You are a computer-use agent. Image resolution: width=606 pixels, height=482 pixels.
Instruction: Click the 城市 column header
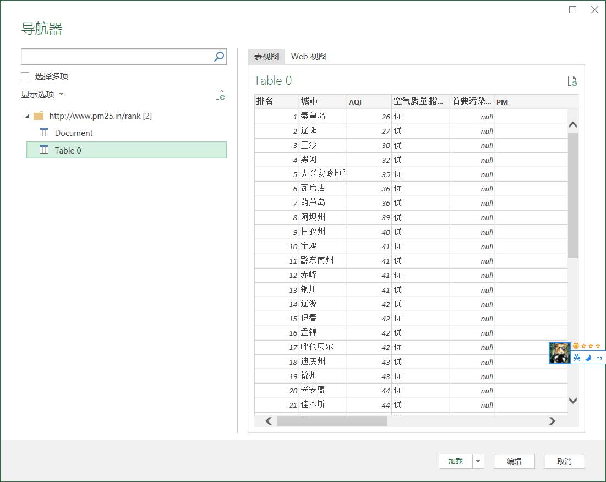323,101
